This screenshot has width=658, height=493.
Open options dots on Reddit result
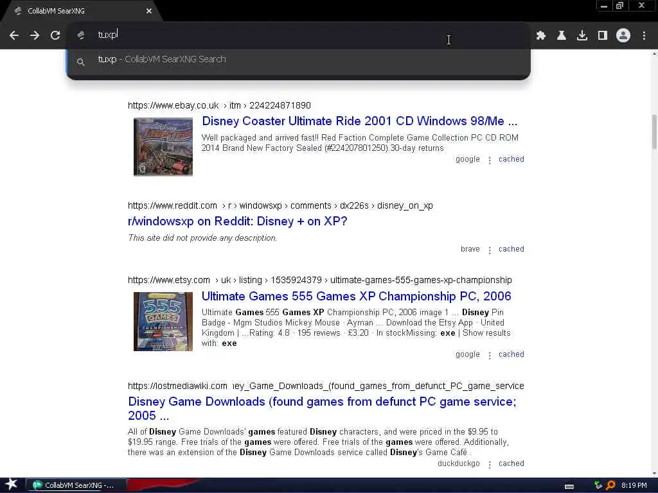pyautogui.click(x=489, y=250)
